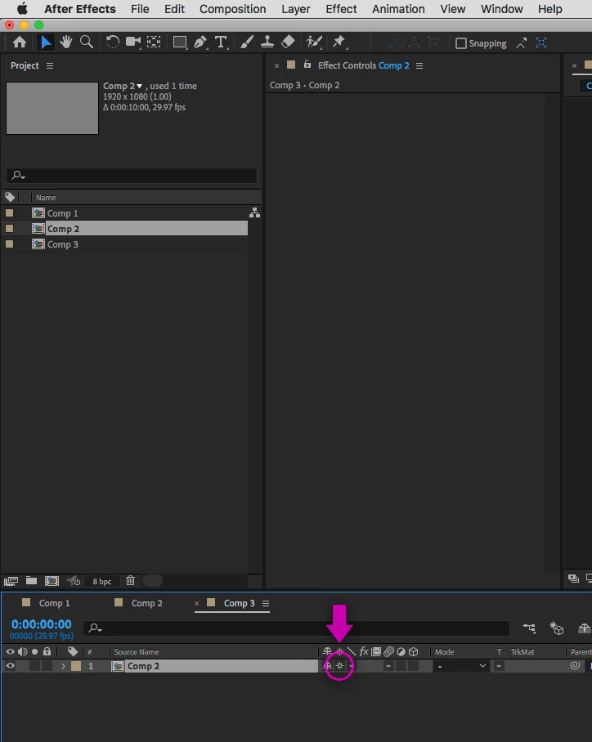
Task: Expand the Comp 2 layer properties
Action: [63, 666]
